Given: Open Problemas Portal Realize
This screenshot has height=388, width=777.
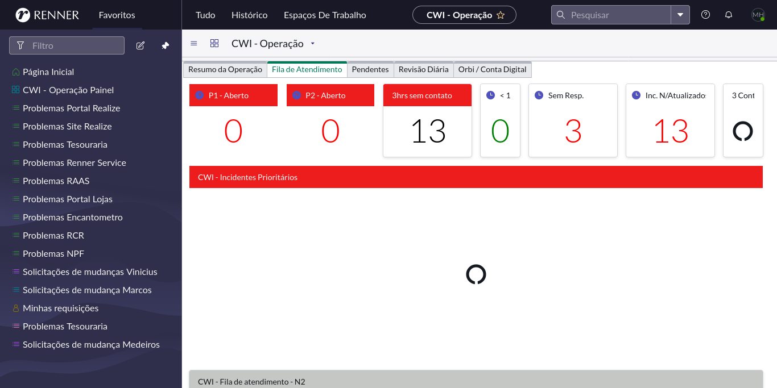Looking at the screenshot, I should 71,108.
